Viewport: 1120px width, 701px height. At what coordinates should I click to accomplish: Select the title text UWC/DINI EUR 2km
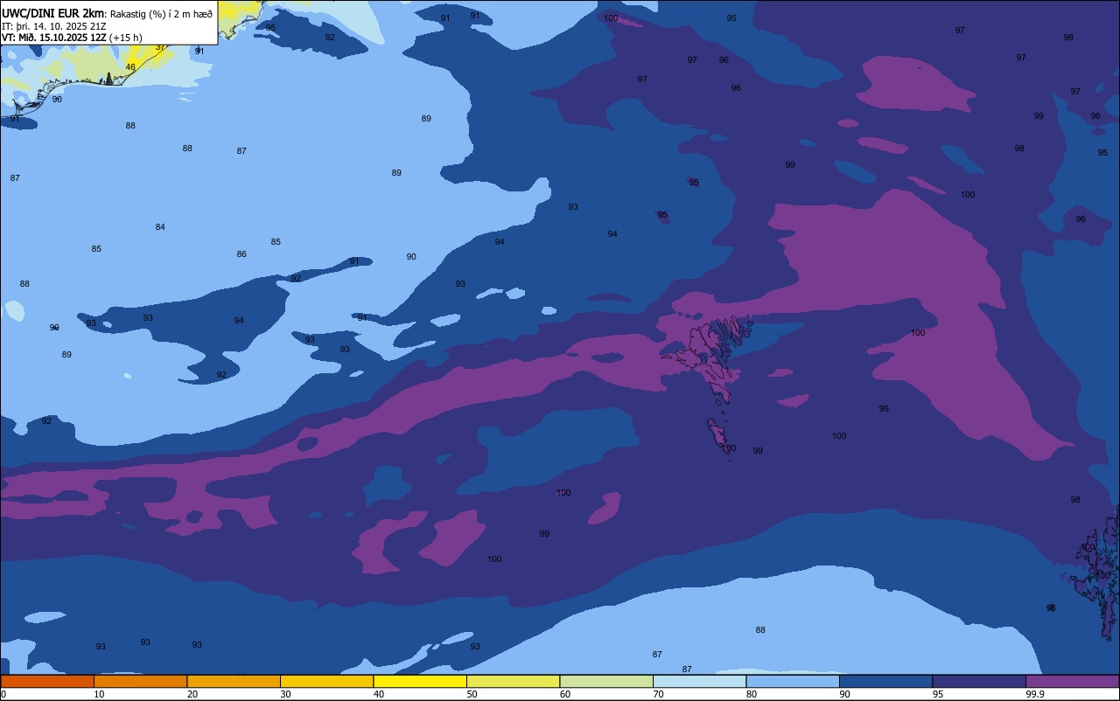pyautogui.click(x=53, y=13)
